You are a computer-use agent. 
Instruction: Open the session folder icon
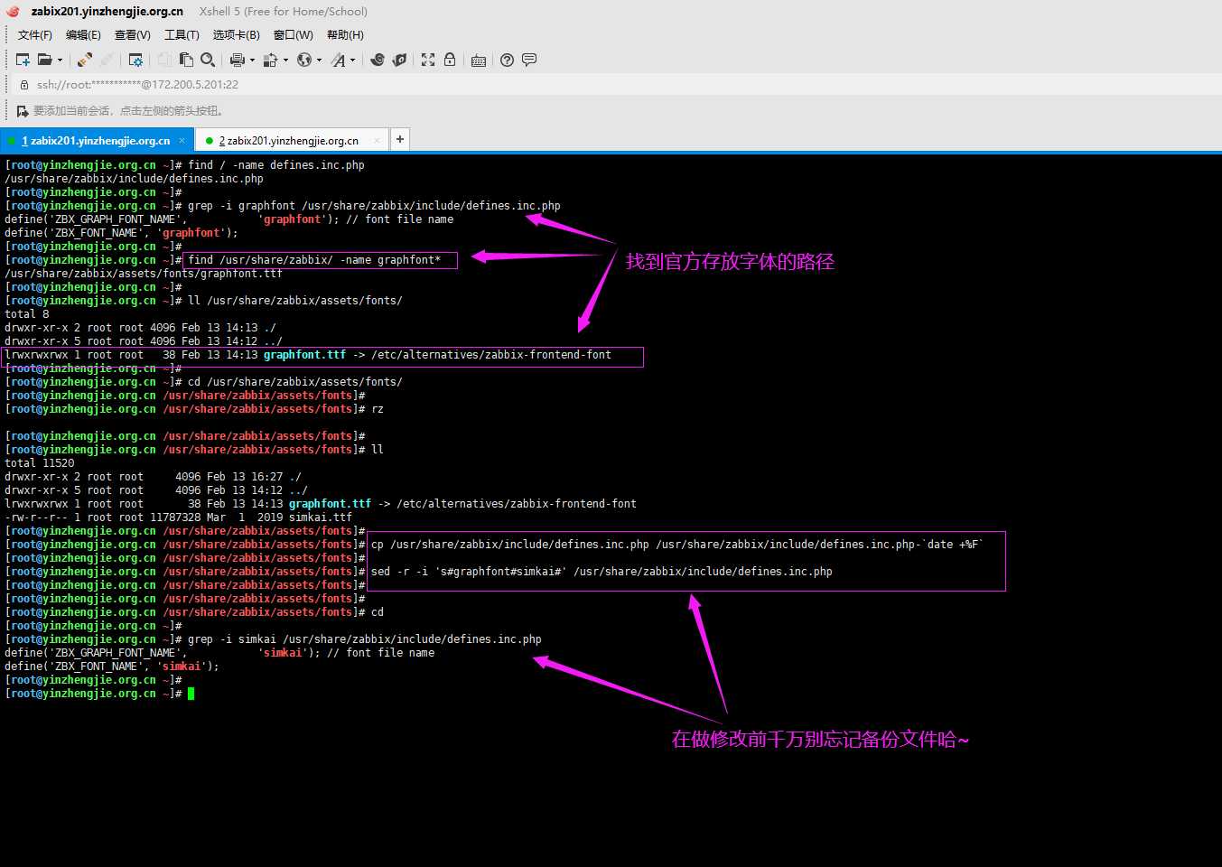coord(44,60)
